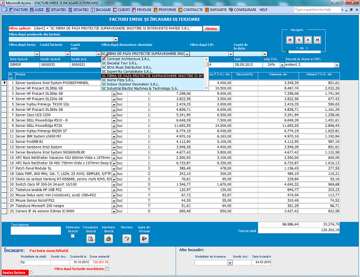This screenshot has width=360, height=277.
Task: Open the CONFIGURARE menu
Action: 243,10
